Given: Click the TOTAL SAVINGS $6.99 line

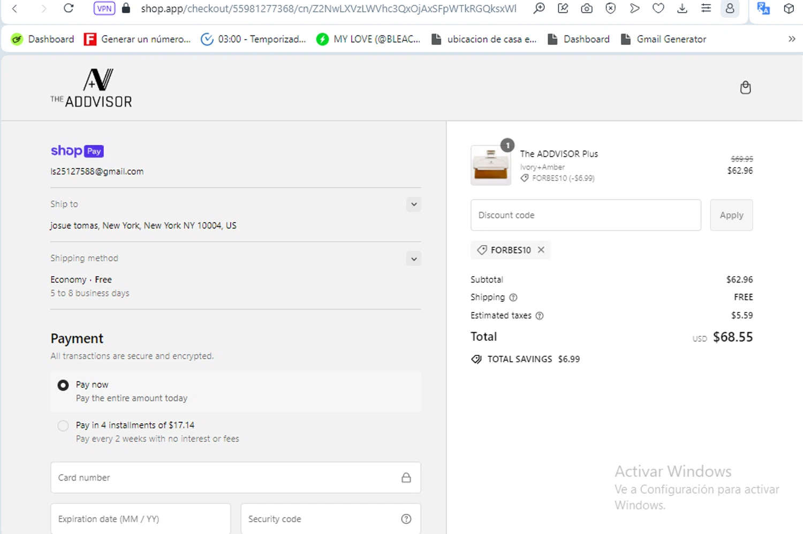Looking at the screenshot, I should click(525, 359).
